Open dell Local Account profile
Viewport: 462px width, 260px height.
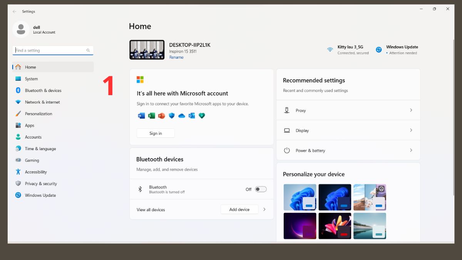click(35, 30)
